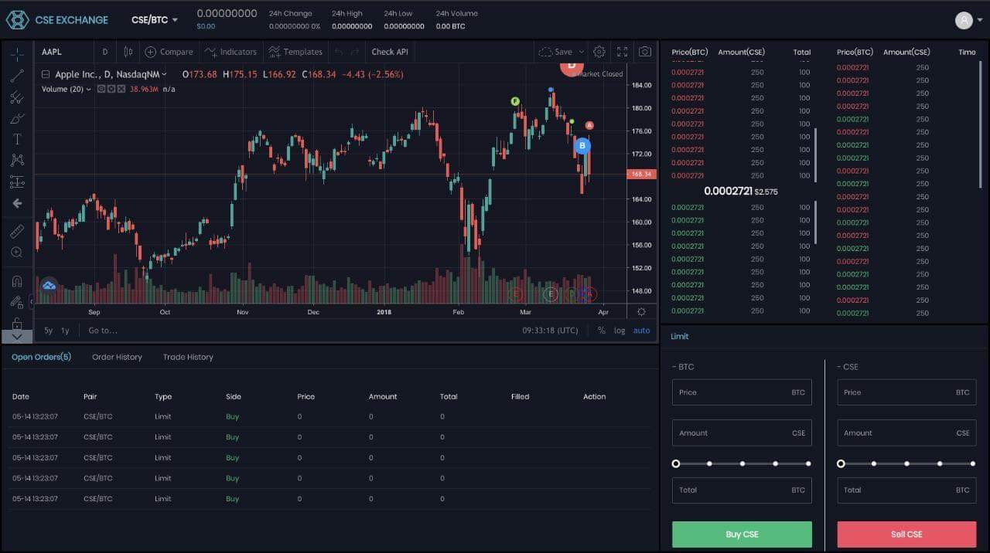This screenshot has height=553, width=990.
Task: Select the chart patterns tool
Action: (17, 160)
